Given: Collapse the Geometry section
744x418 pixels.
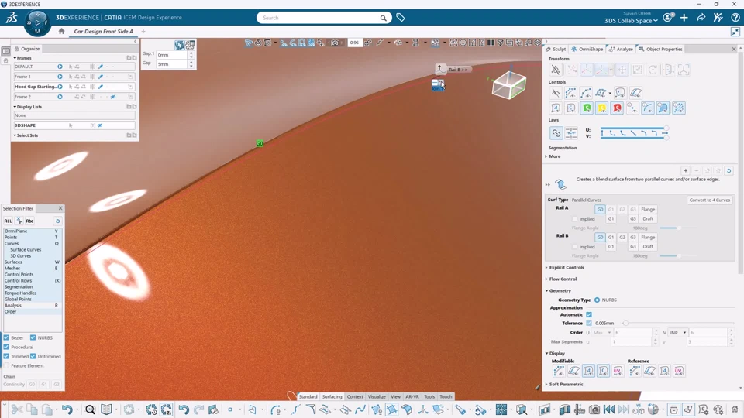Looking at the screenshot, I should click(x=546, y=290).
